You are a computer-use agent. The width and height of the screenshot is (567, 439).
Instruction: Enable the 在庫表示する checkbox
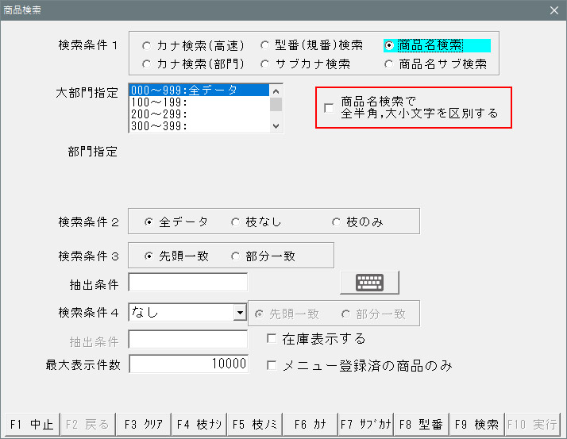point(272,339)
